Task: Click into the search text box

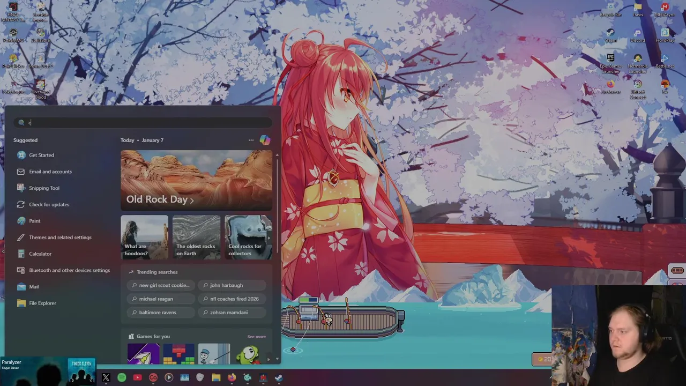Action: (x=143, y=122)
